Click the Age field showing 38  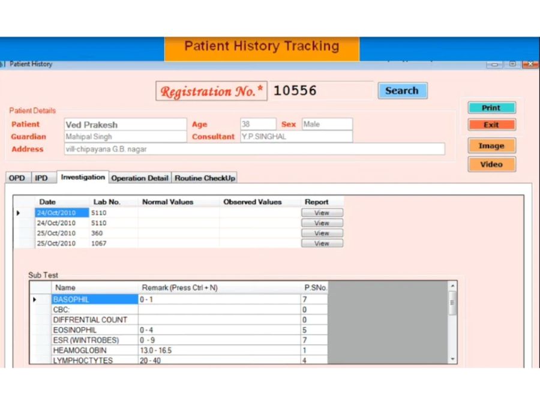point(258,124)
